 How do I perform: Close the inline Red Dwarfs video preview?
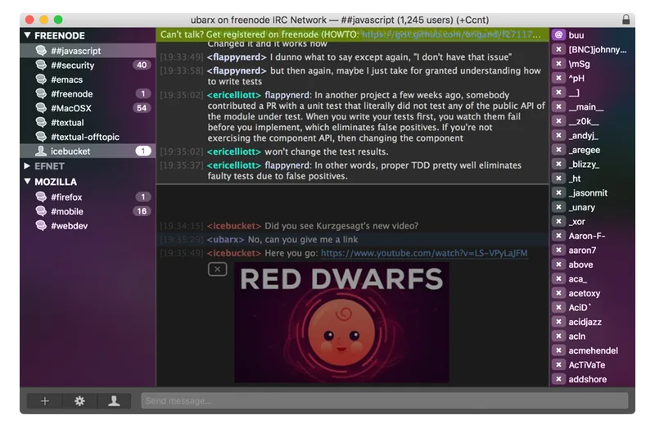coord(217,269)
